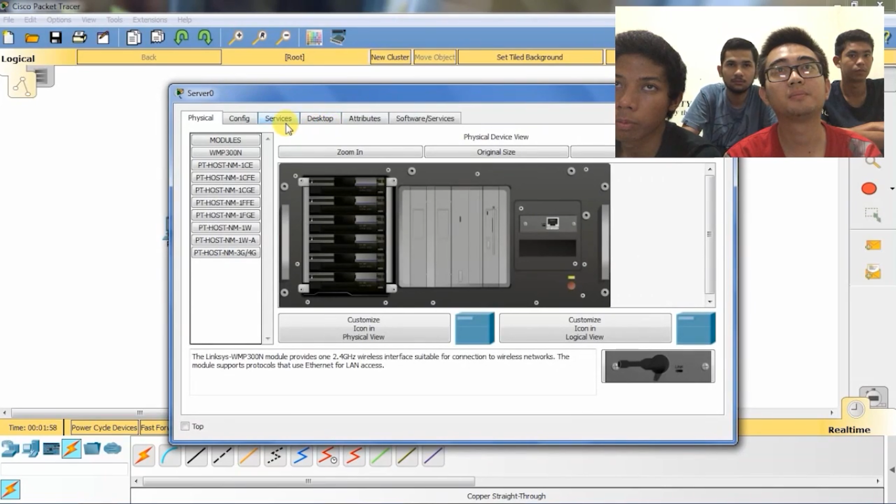Copy using the copy toolbar icon
This screenshot has height=504, width=896.
pos(134,38)
